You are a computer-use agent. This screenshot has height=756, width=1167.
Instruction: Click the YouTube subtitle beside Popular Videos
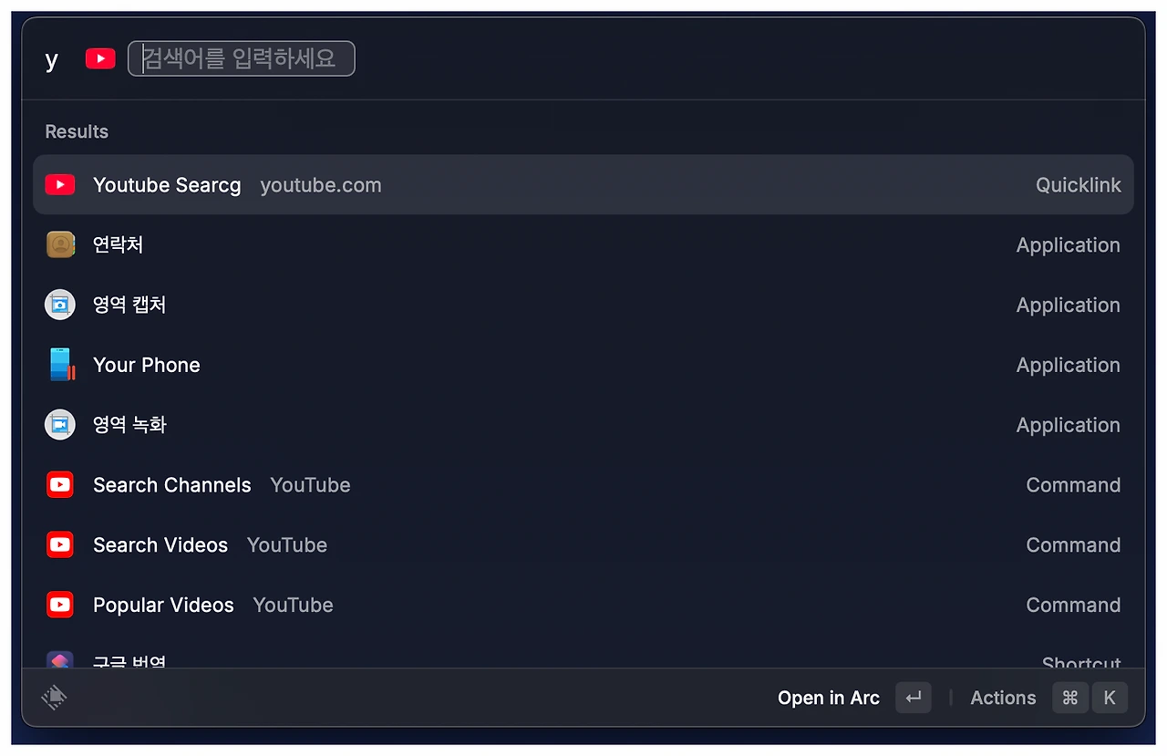294,606
